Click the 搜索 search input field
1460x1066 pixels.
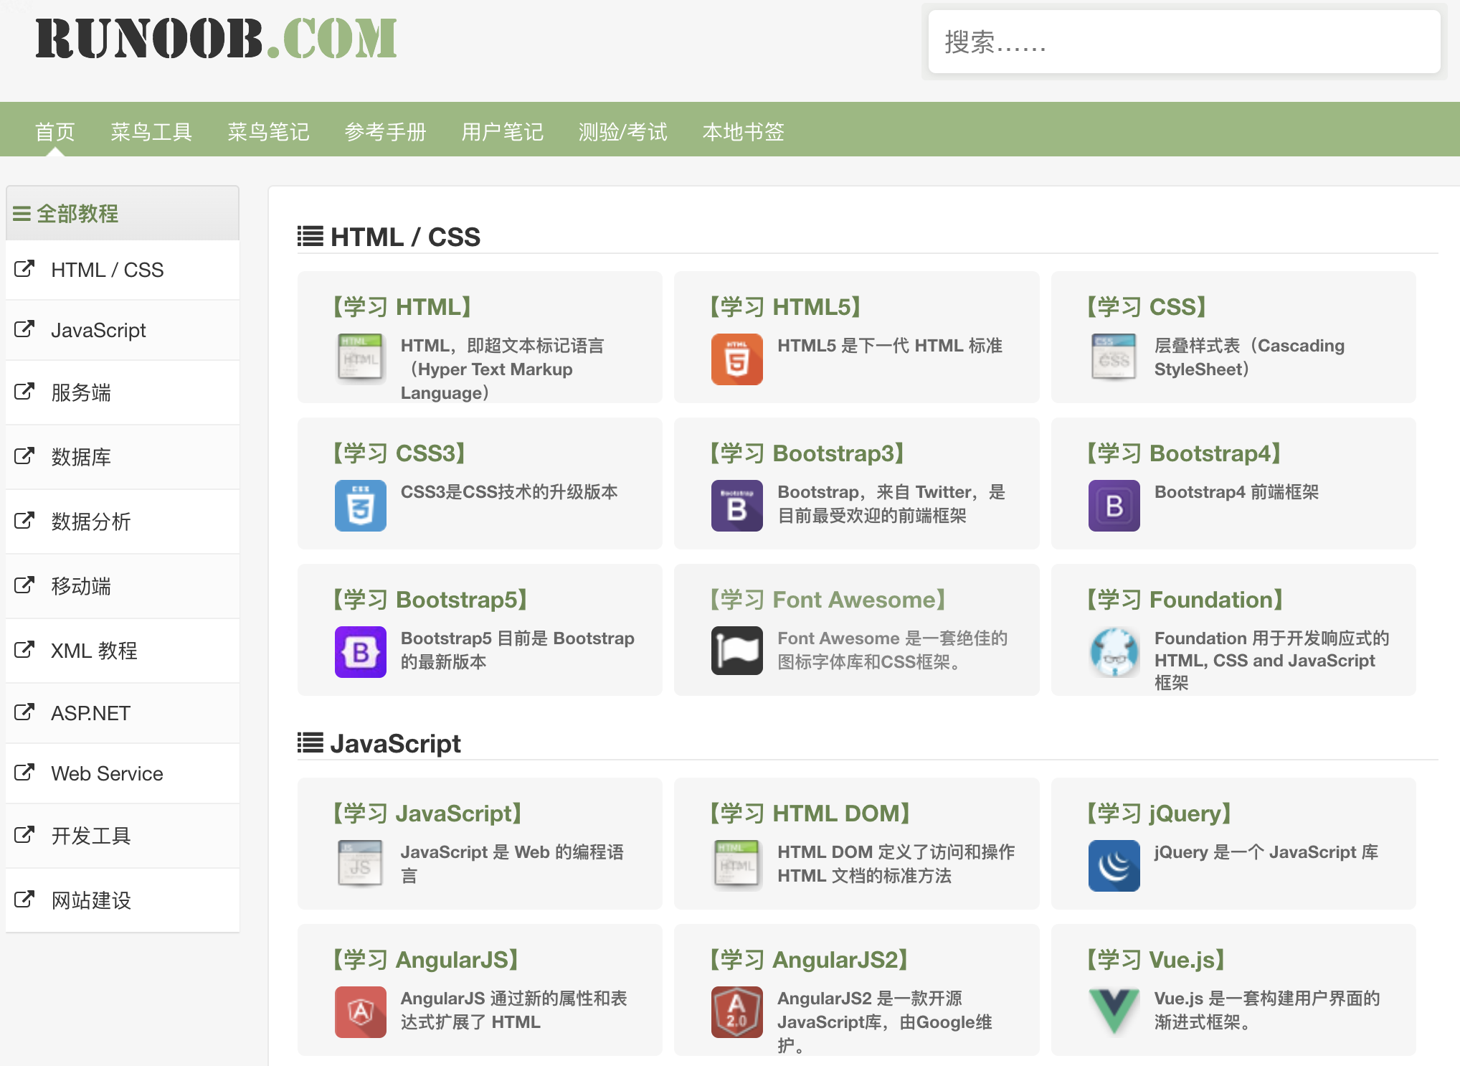tap(1183, 42)
